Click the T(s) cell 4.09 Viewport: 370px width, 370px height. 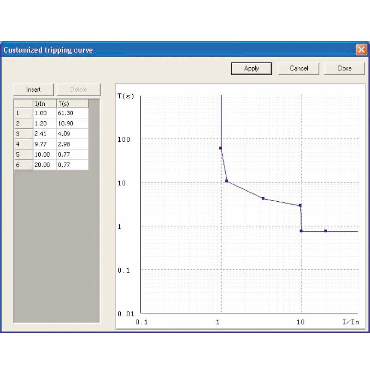click(72, 134)
